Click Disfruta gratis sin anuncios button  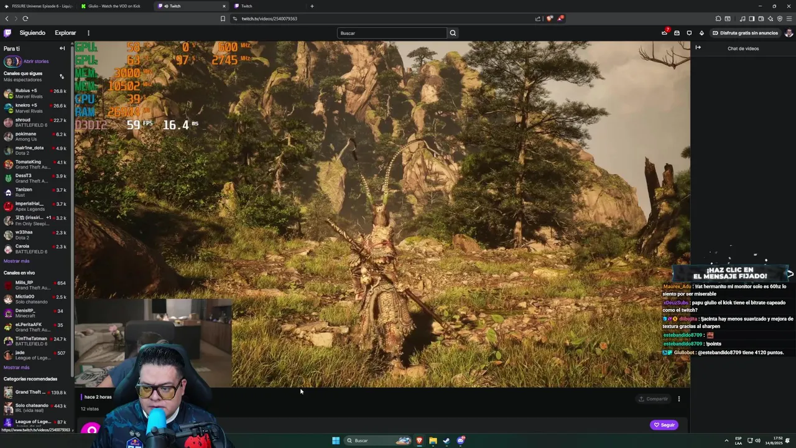click(x=745, y=33)
